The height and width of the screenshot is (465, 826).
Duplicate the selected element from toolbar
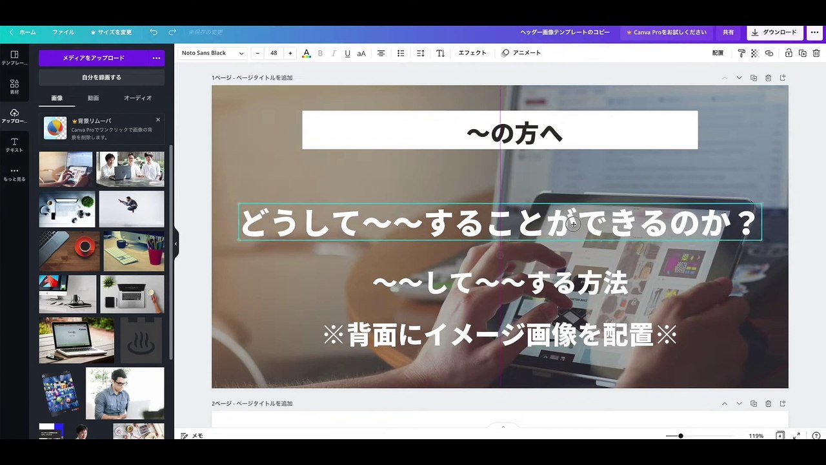[802, 53]
